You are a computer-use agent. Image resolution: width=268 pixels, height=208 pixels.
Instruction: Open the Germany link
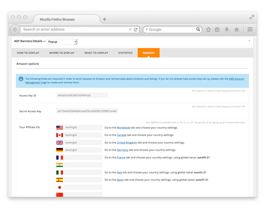tap(122, 150)
